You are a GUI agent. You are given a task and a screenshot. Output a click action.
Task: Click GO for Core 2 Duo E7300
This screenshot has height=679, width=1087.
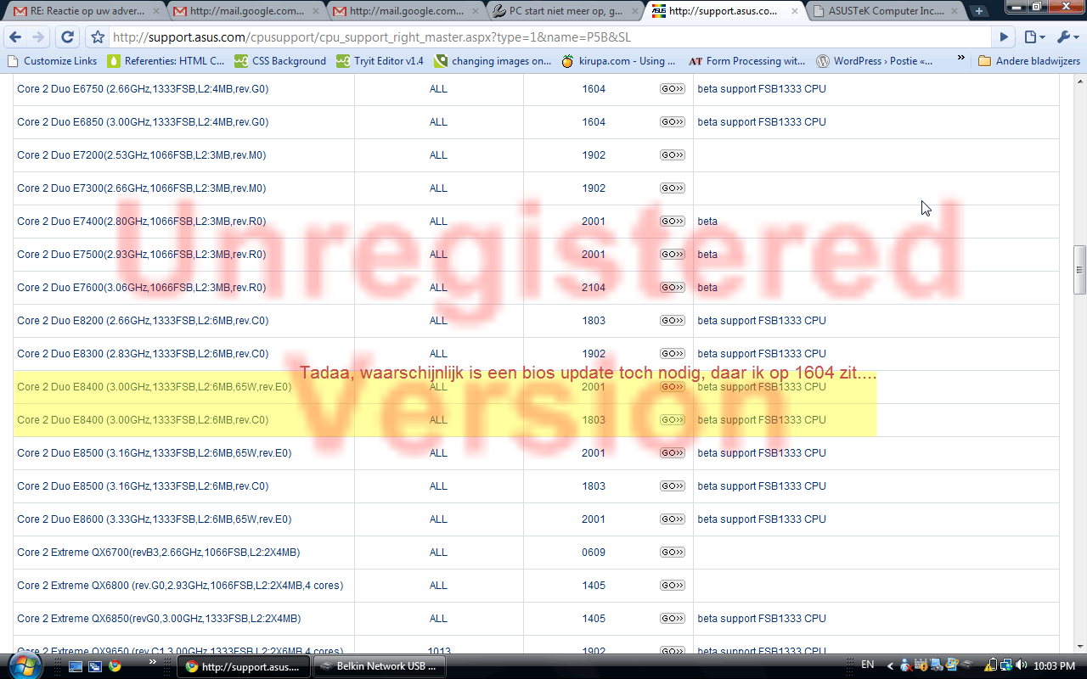673,188
